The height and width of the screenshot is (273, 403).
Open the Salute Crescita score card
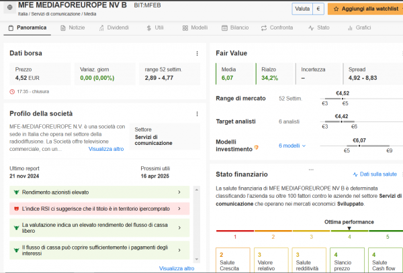[x=233, y=260]
